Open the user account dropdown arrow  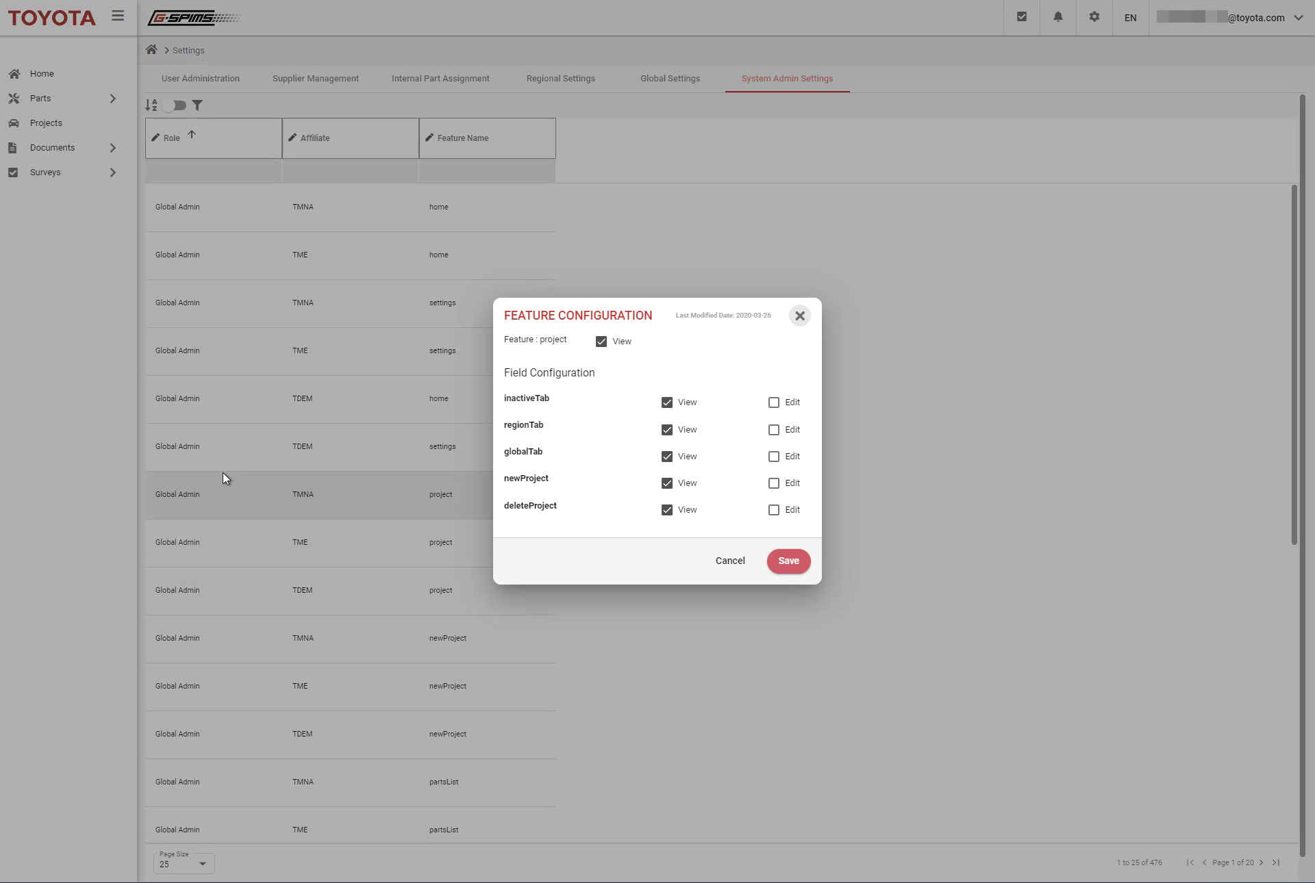1298,18
